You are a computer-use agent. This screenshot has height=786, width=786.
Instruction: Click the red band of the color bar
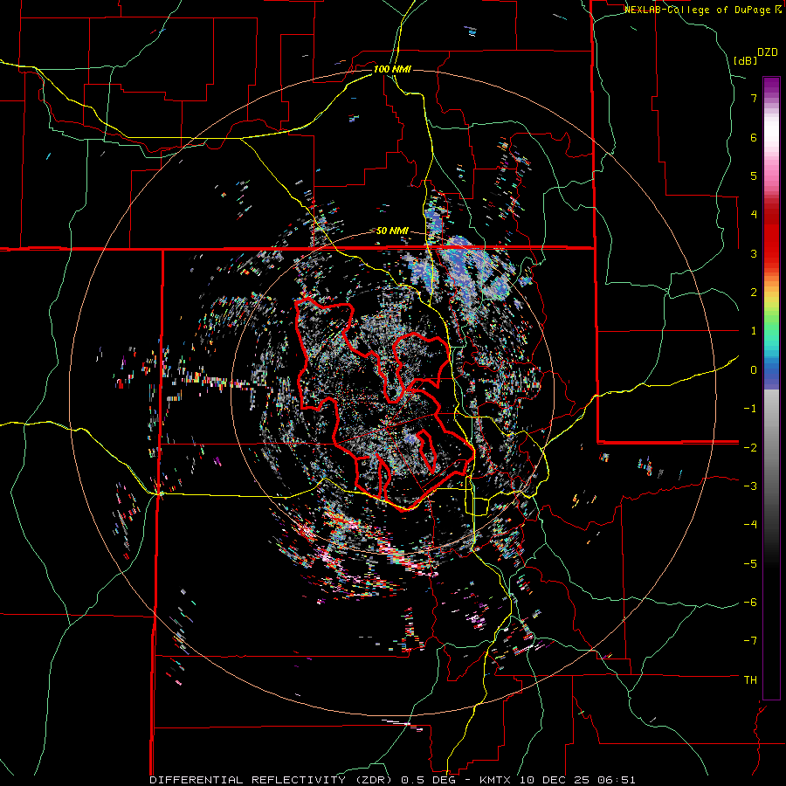coord(771,236)
